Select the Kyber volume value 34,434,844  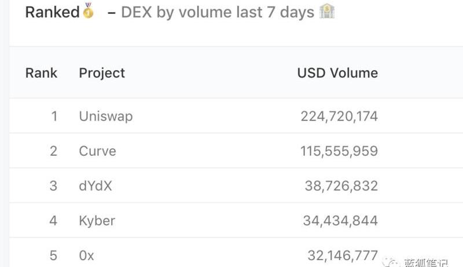(340, 221)
